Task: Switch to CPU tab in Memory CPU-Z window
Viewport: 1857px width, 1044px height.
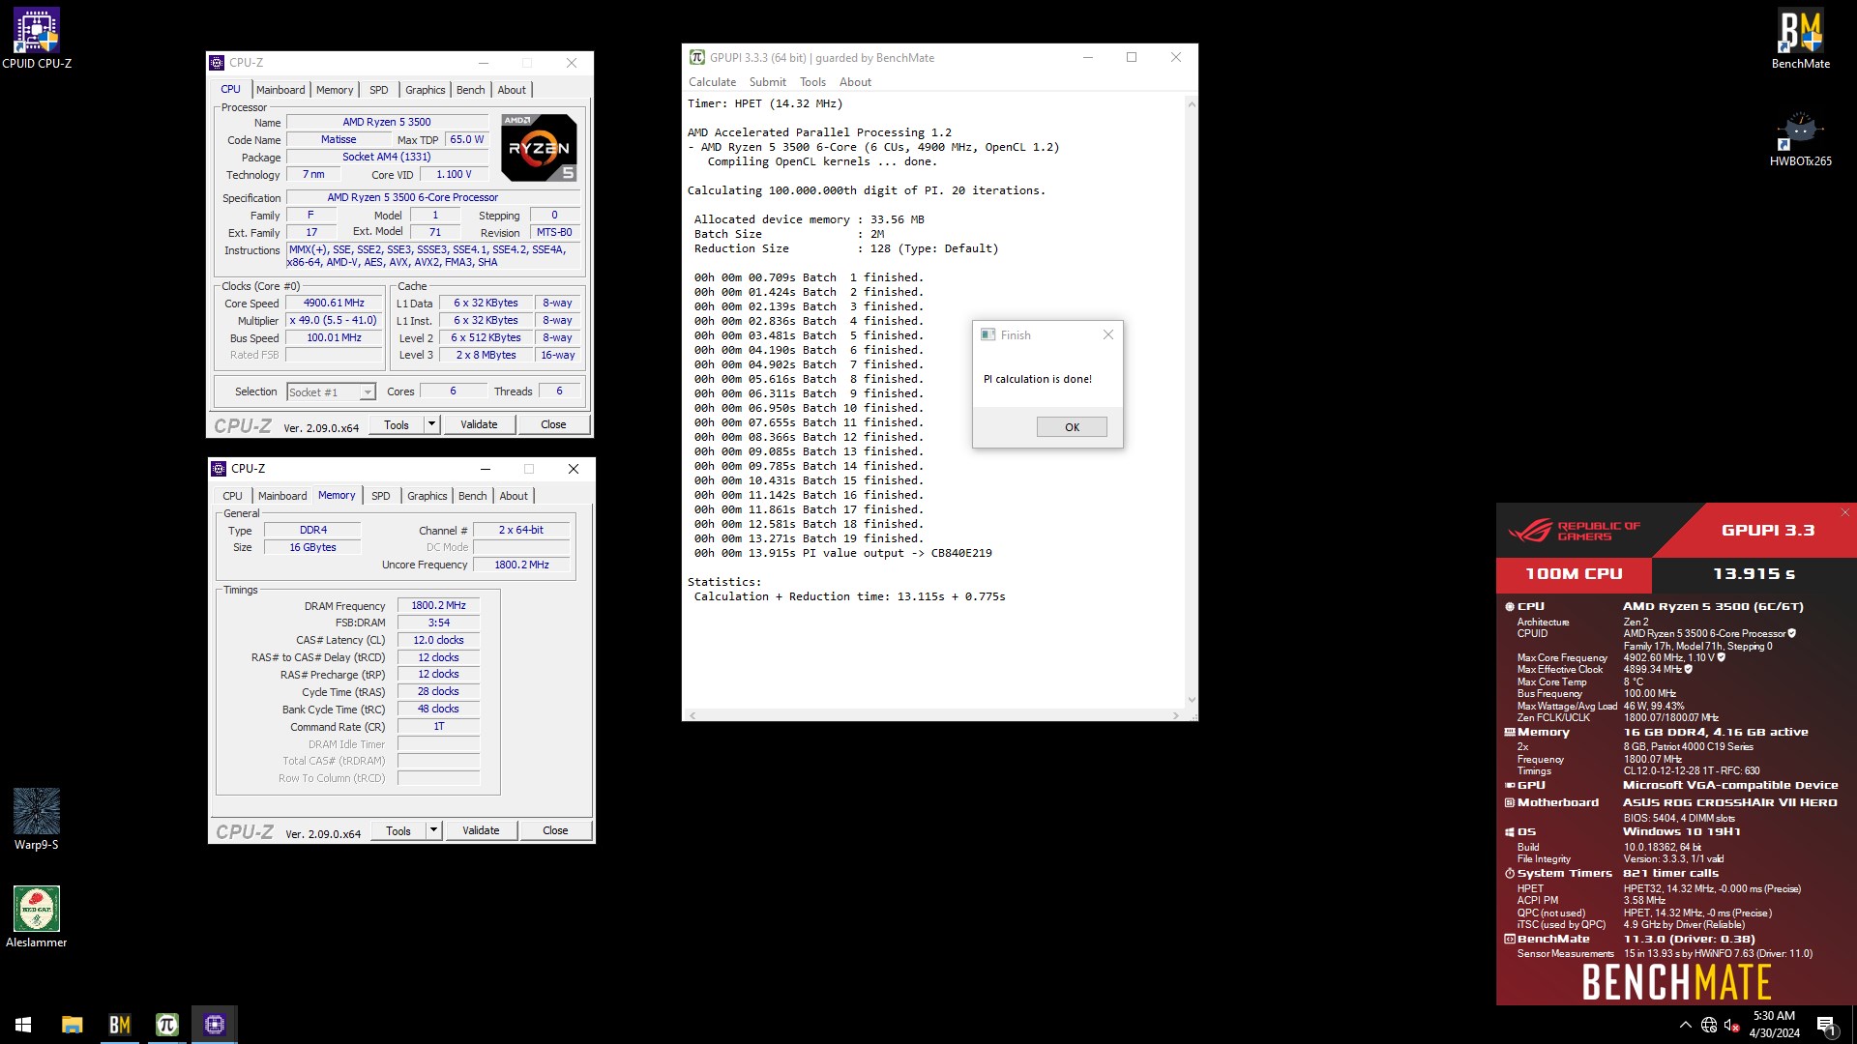Action: click(x=233, y=496)
